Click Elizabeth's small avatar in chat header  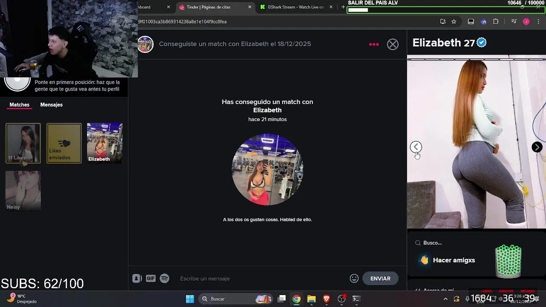[x=145, y=44]
